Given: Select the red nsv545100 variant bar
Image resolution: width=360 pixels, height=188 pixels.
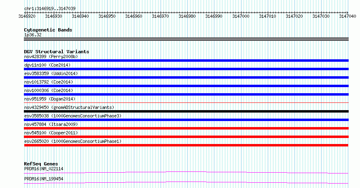Looking at the screenshot, I should [186, 137].
